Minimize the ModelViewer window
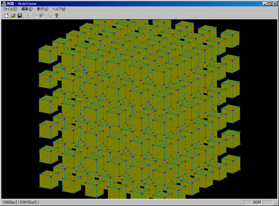This screenshot has height=206, width=279. click(265, 4)
